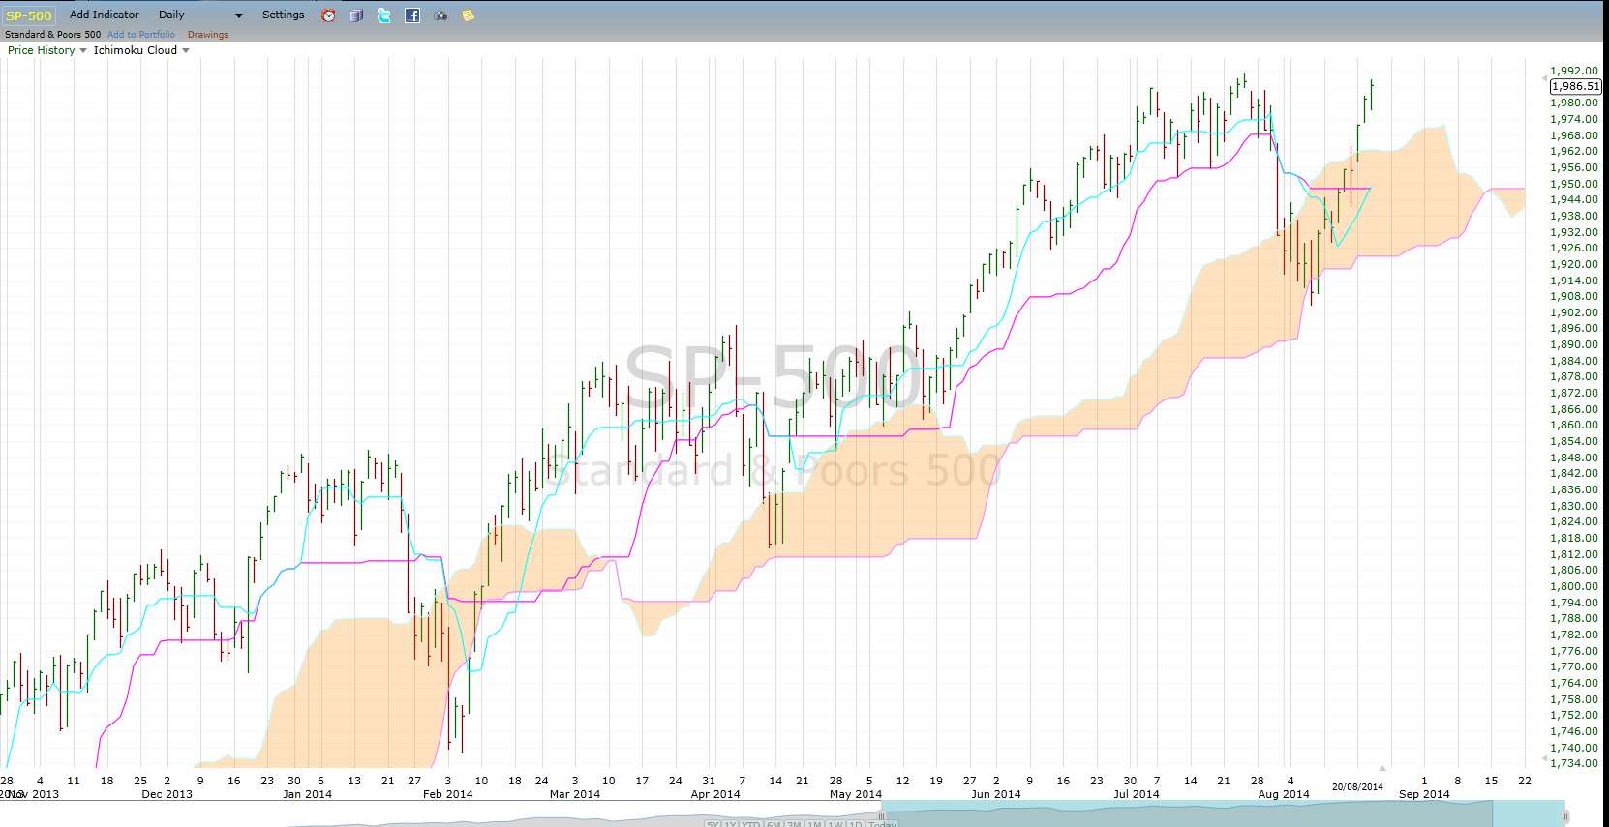Click the camera snapshot icon
This screenshot has height=827, width=1609.
click(440, 15)
